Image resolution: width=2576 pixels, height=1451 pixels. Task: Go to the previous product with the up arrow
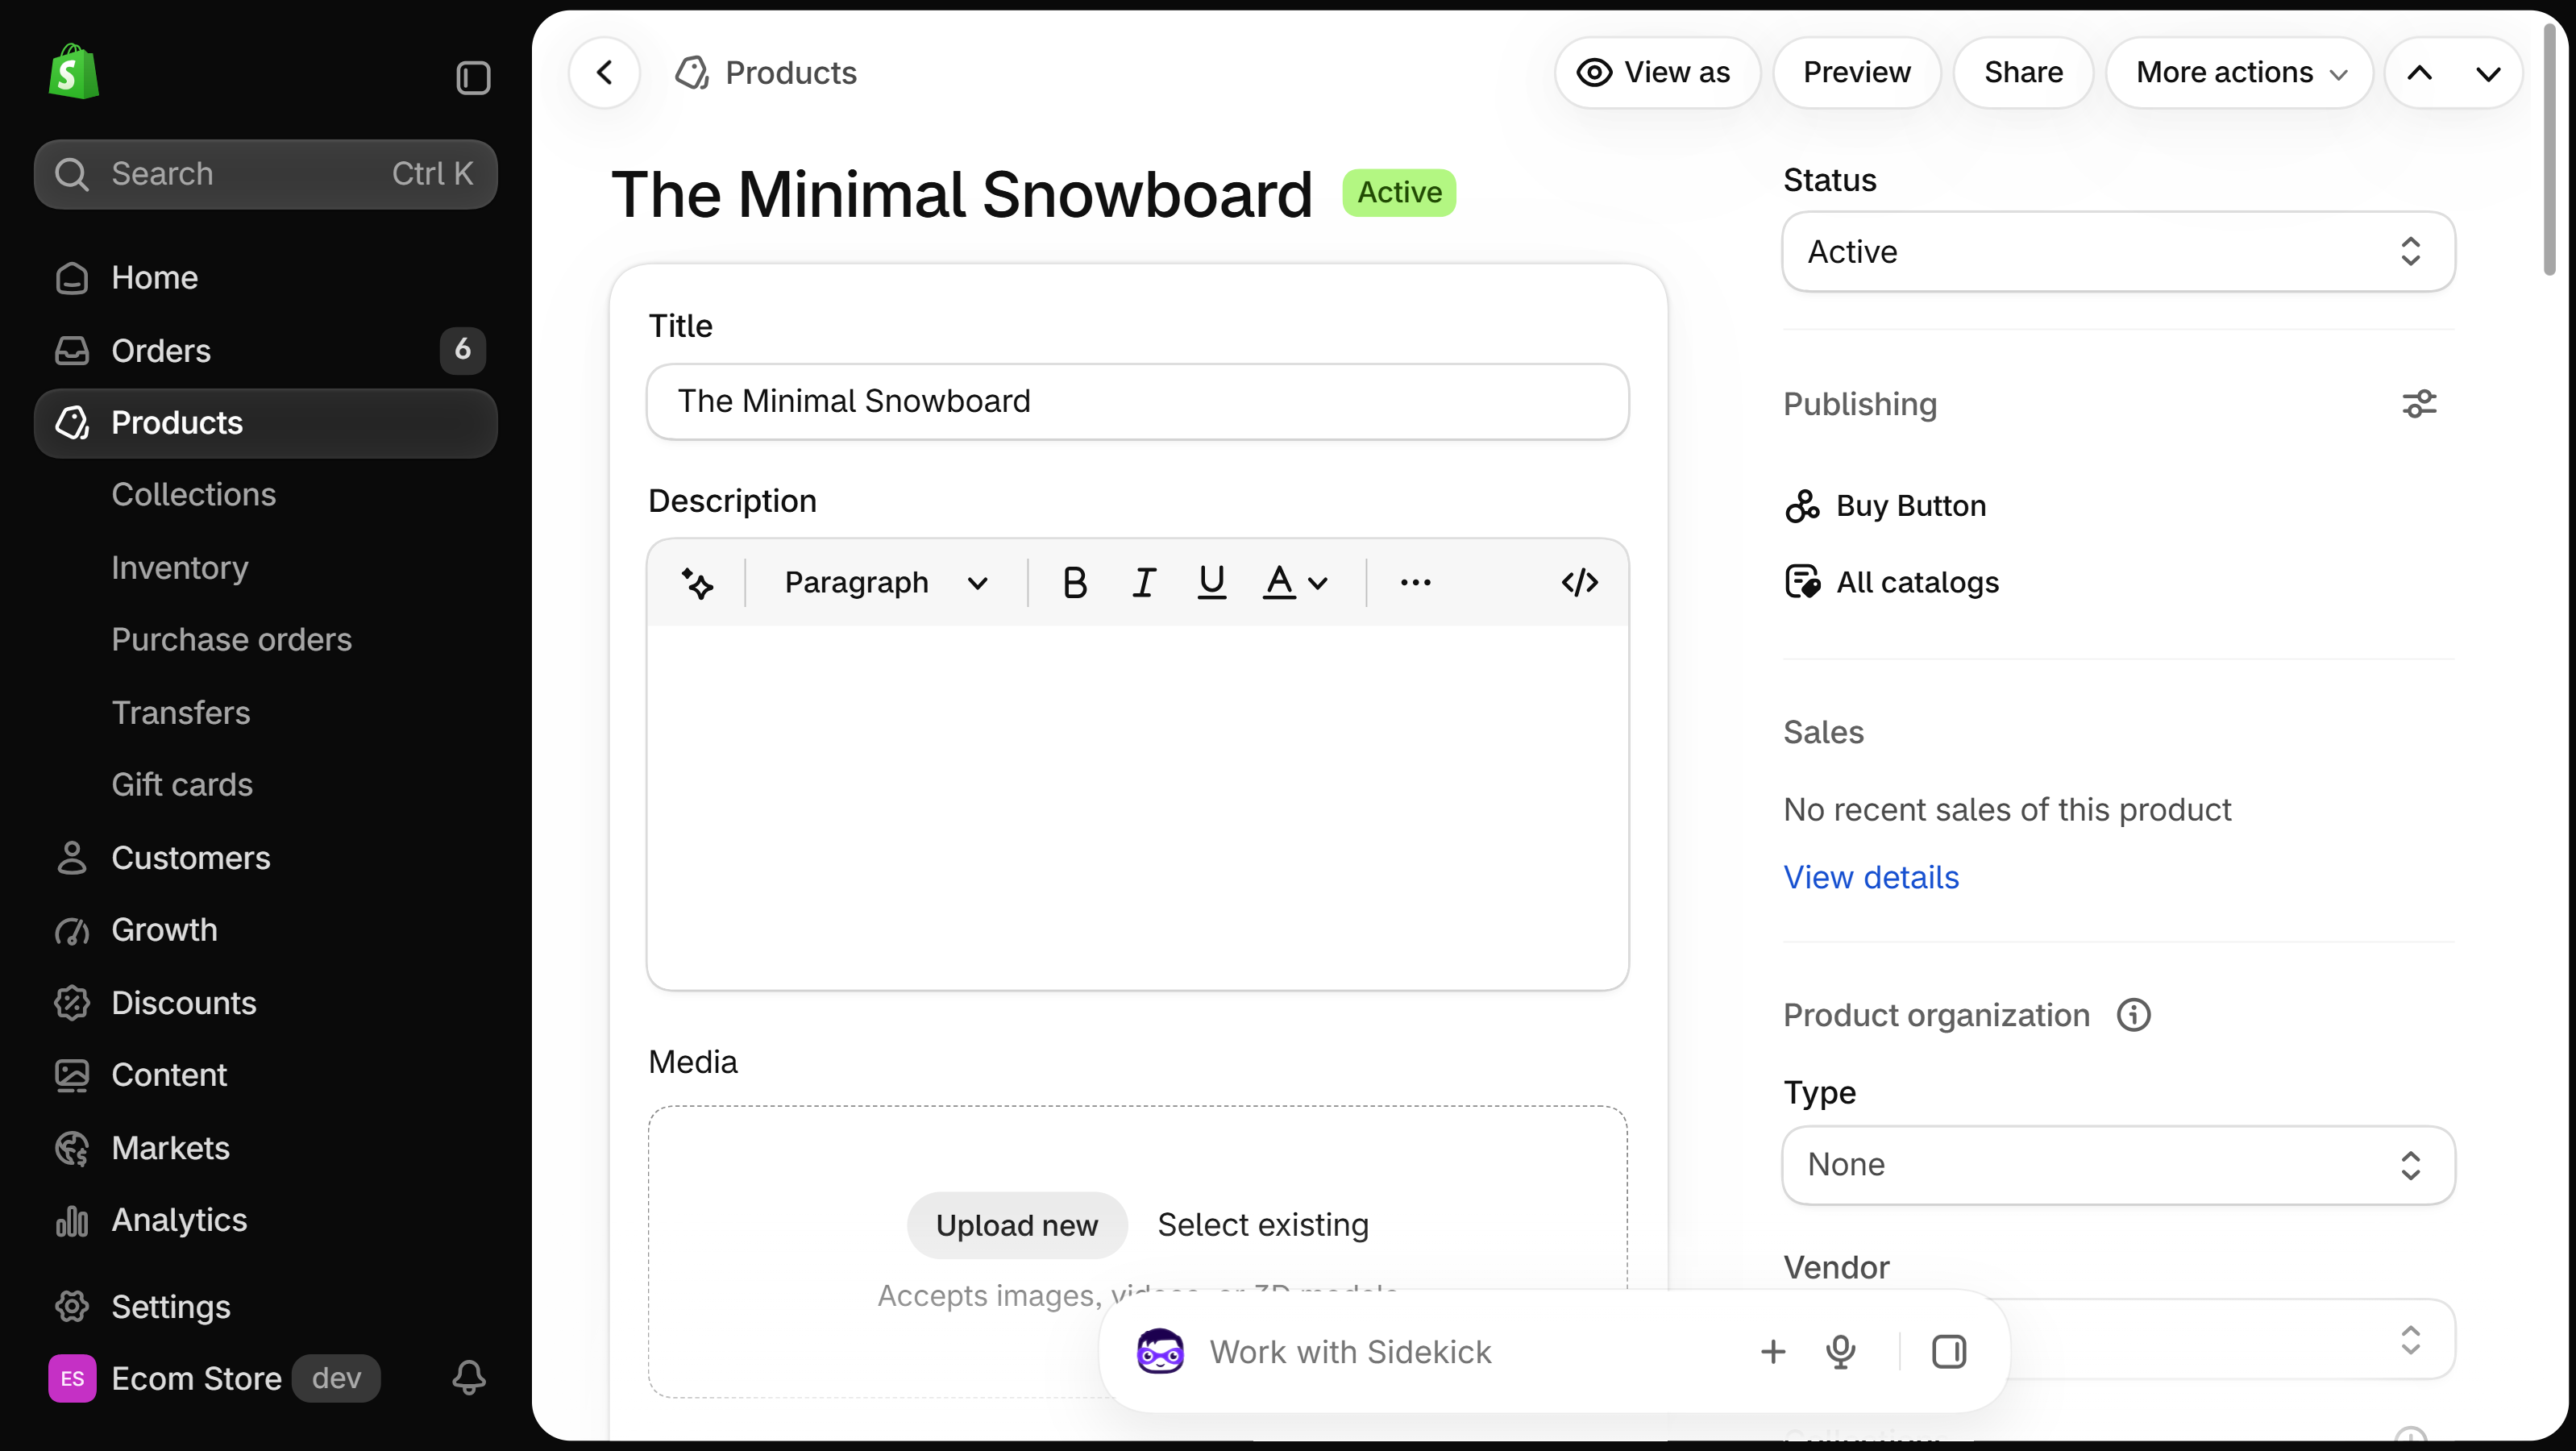click(2420, 72)
